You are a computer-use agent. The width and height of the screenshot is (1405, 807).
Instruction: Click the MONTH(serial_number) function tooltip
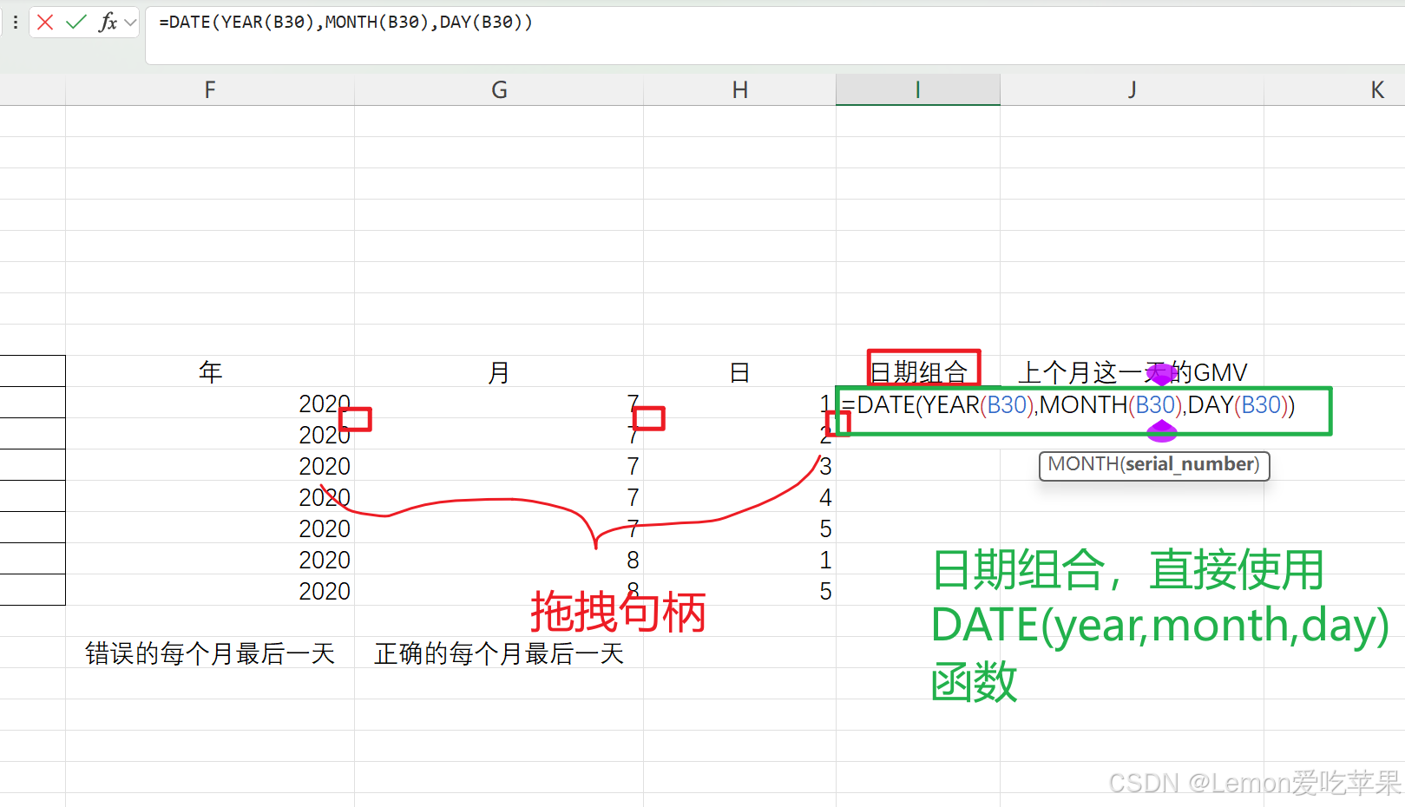point(1154,465)
